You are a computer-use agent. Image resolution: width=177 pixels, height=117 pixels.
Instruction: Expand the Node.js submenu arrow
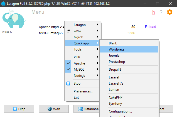[98, 75]
